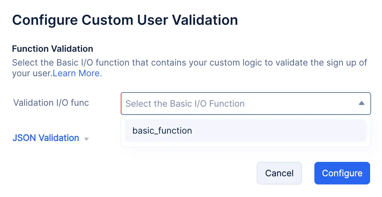The height and width of the screenshot is (197, 382).
Task: Confirm setup with the blue Configure button
Action: [342, 173]
